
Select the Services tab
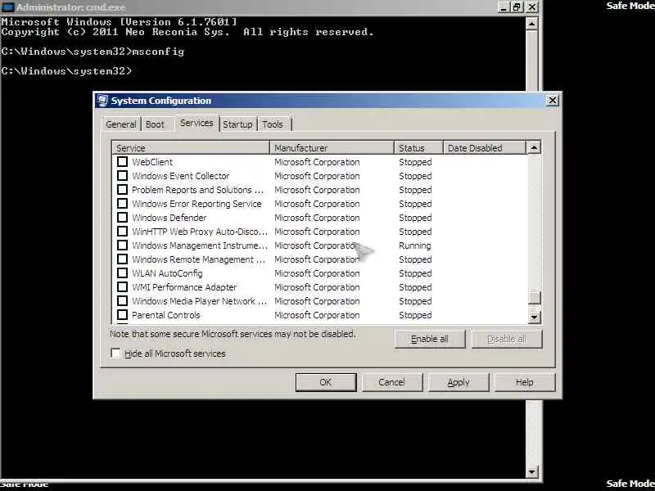196,124
